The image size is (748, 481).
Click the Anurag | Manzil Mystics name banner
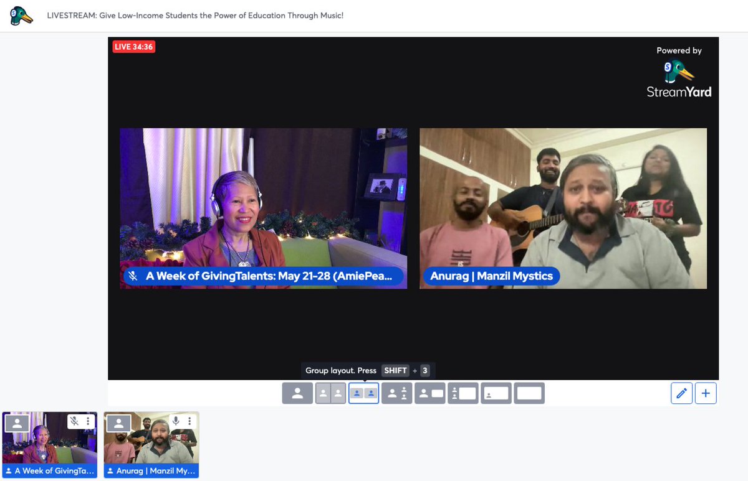coord(492,276)
